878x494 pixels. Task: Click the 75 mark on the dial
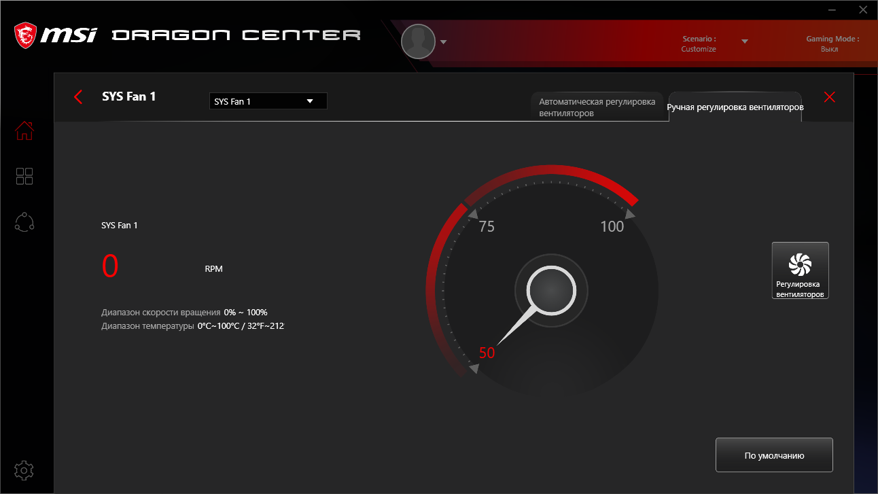(487, 227)
